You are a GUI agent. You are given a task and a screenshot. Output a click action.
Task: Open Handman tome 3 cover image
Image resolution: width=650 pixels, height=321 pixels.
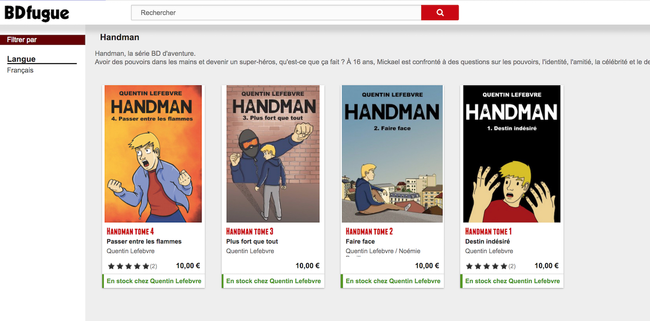point(273,154)
